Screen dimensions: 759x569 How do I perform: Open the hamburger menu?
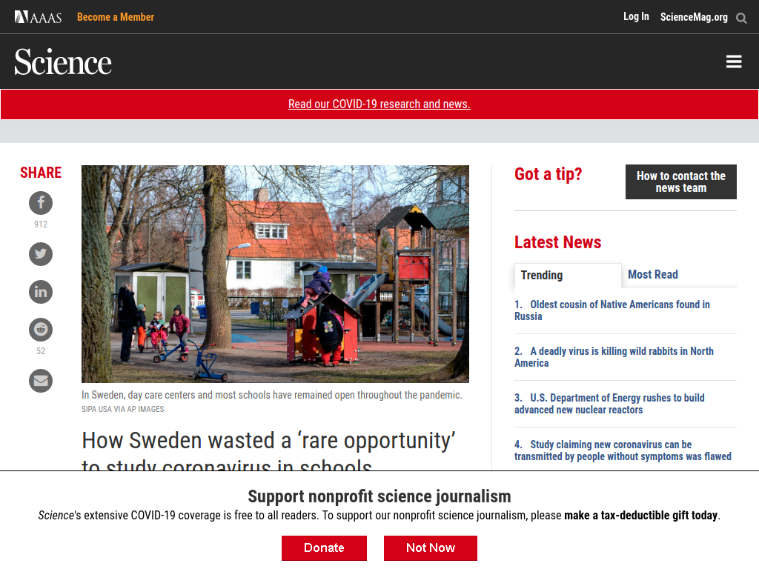[734, 61]
